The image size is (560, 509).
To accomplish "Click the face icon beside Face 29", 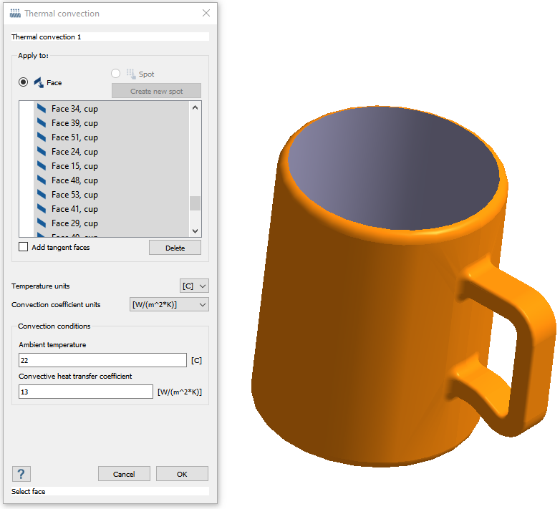I will pyautogui.click(x=42, y=223).
